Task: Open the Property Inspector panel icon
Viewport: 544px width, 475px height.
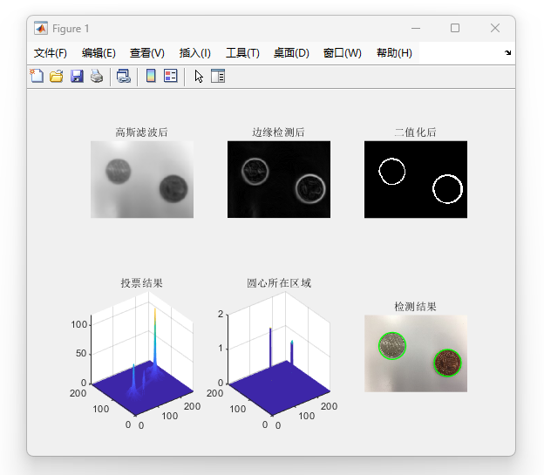Action: click(x=218, y=77)
